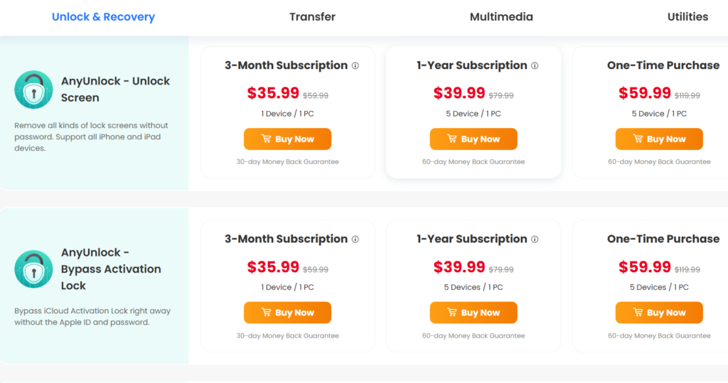This screenshot has width=728, height=383.
Task: Buy Bypass Activation Lock 1-Year Subscription
Action: click(x=473, y=313)
